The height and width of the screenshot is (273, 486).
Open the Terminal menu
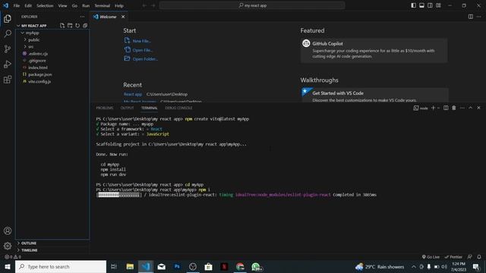103,5
